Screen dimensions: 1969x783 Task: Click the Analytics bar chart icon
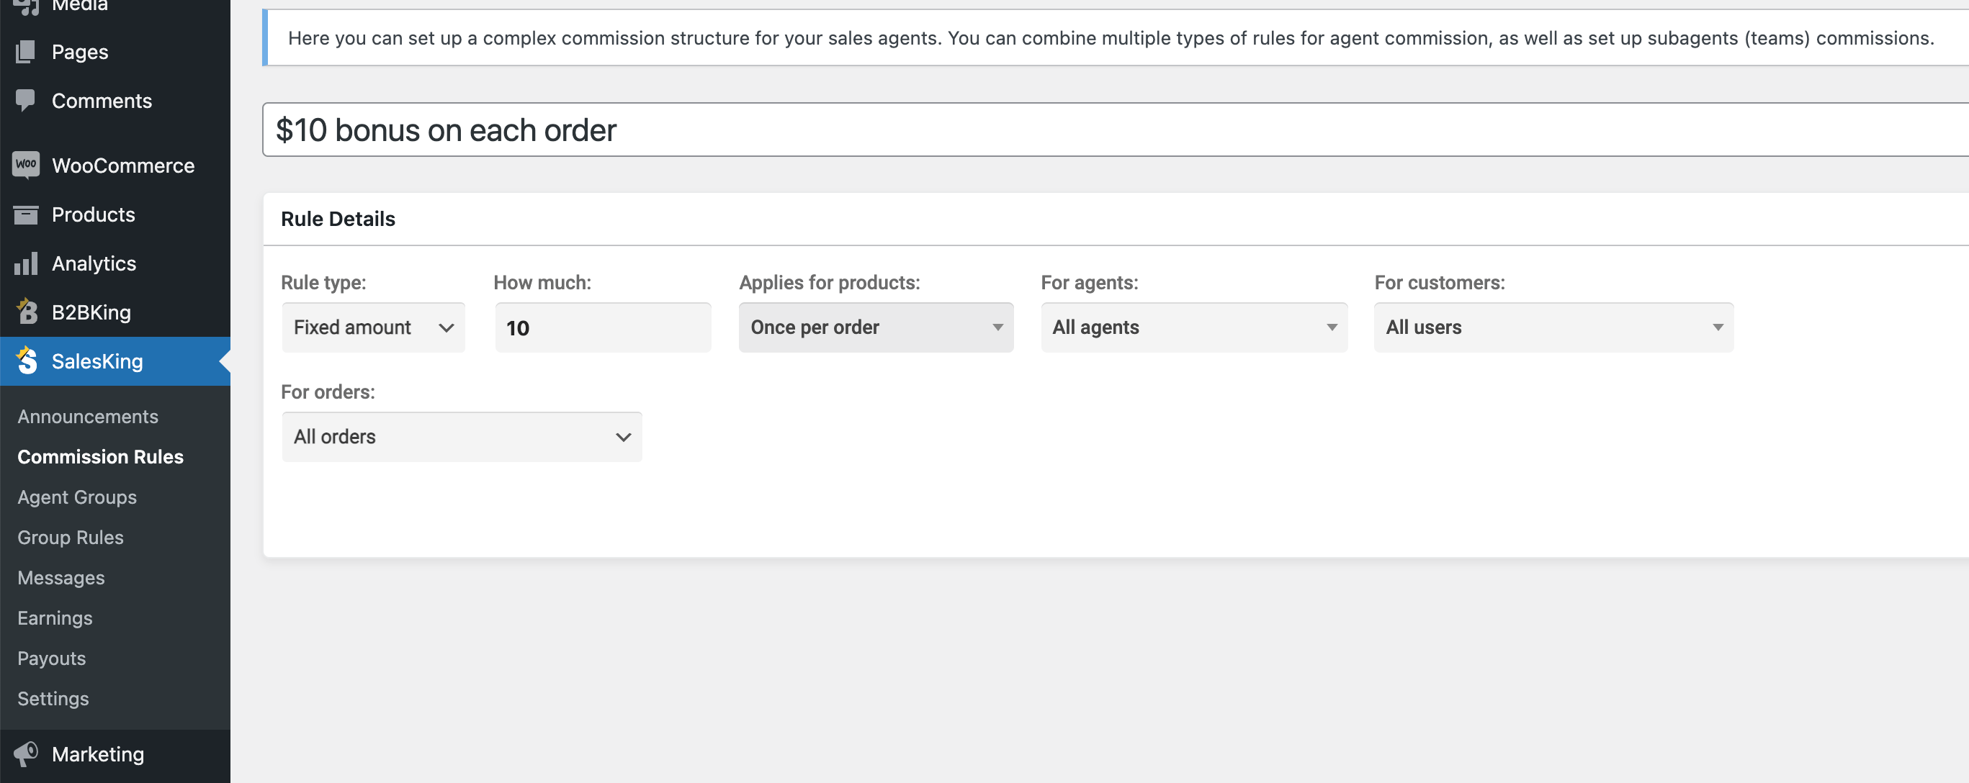pyautogui.click(x=25, y=263)
